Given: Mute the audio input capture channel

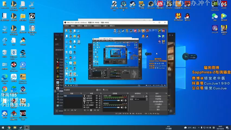Looking at the screenshot, I should pos(122,100).
